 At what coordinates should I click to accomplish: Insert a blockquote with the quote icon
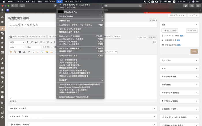coord(36,42)
